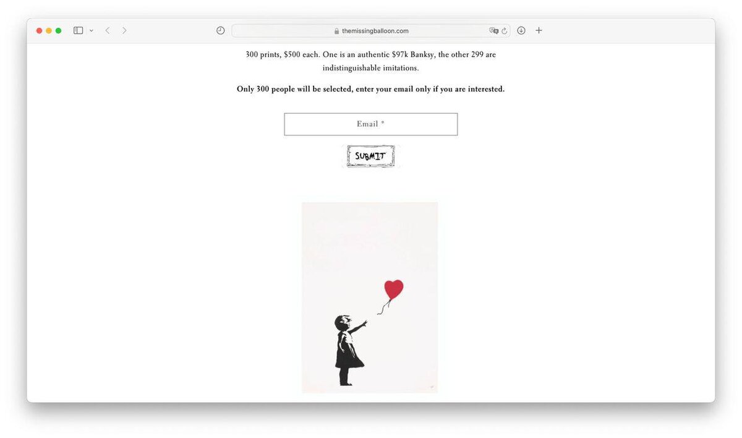Click the red heart balloon in the artwork
The width and height of the screenshot is (742, 438).
[393, 289]
